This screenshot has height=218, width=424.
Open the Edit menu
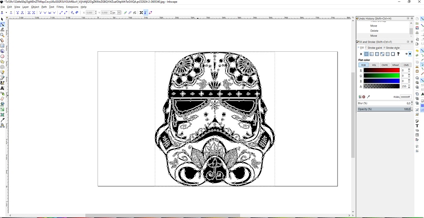(9, 7)
